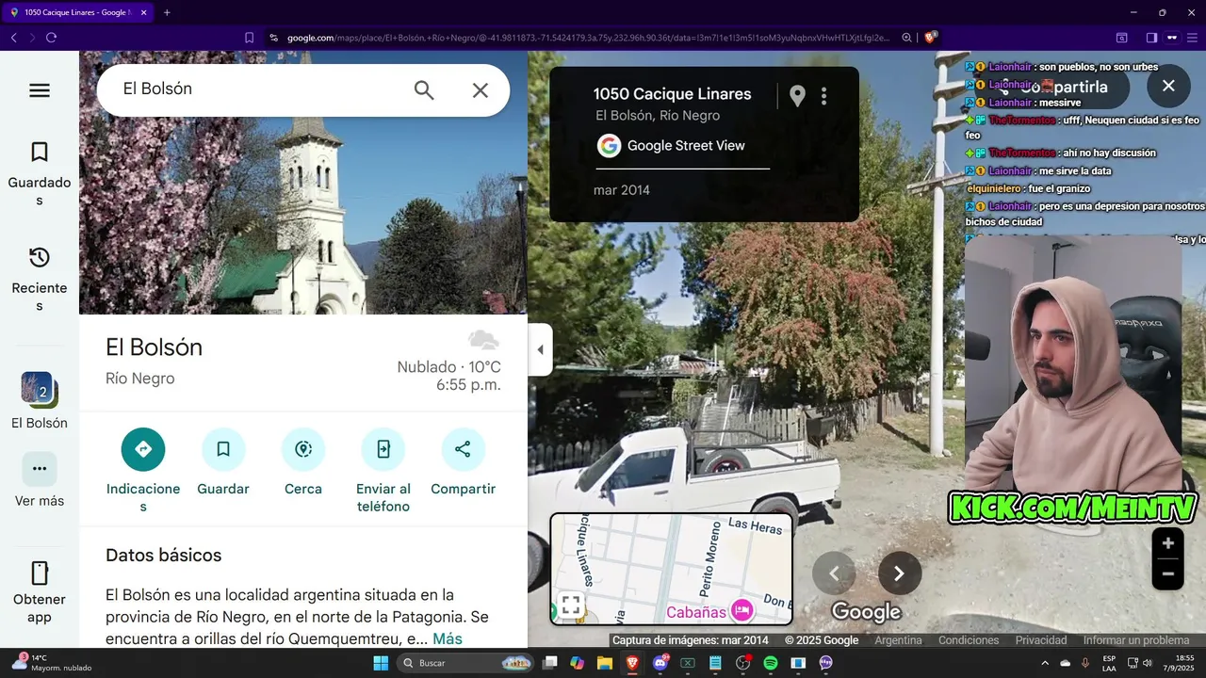Screen dimensions: 1206x678
Task: Show hidden system tray icons
Action: pyautogui.click(x=1046, y=663)
